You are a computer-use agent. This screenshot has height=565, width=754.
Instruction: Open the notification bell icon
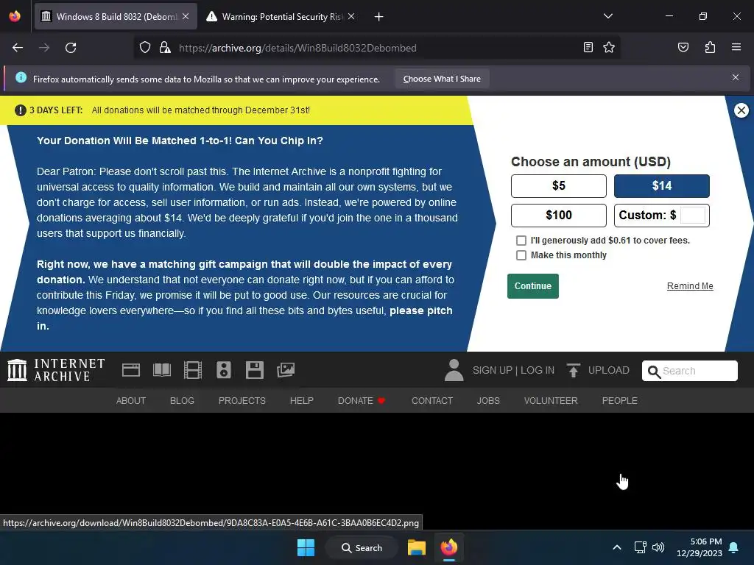[734, 547]
